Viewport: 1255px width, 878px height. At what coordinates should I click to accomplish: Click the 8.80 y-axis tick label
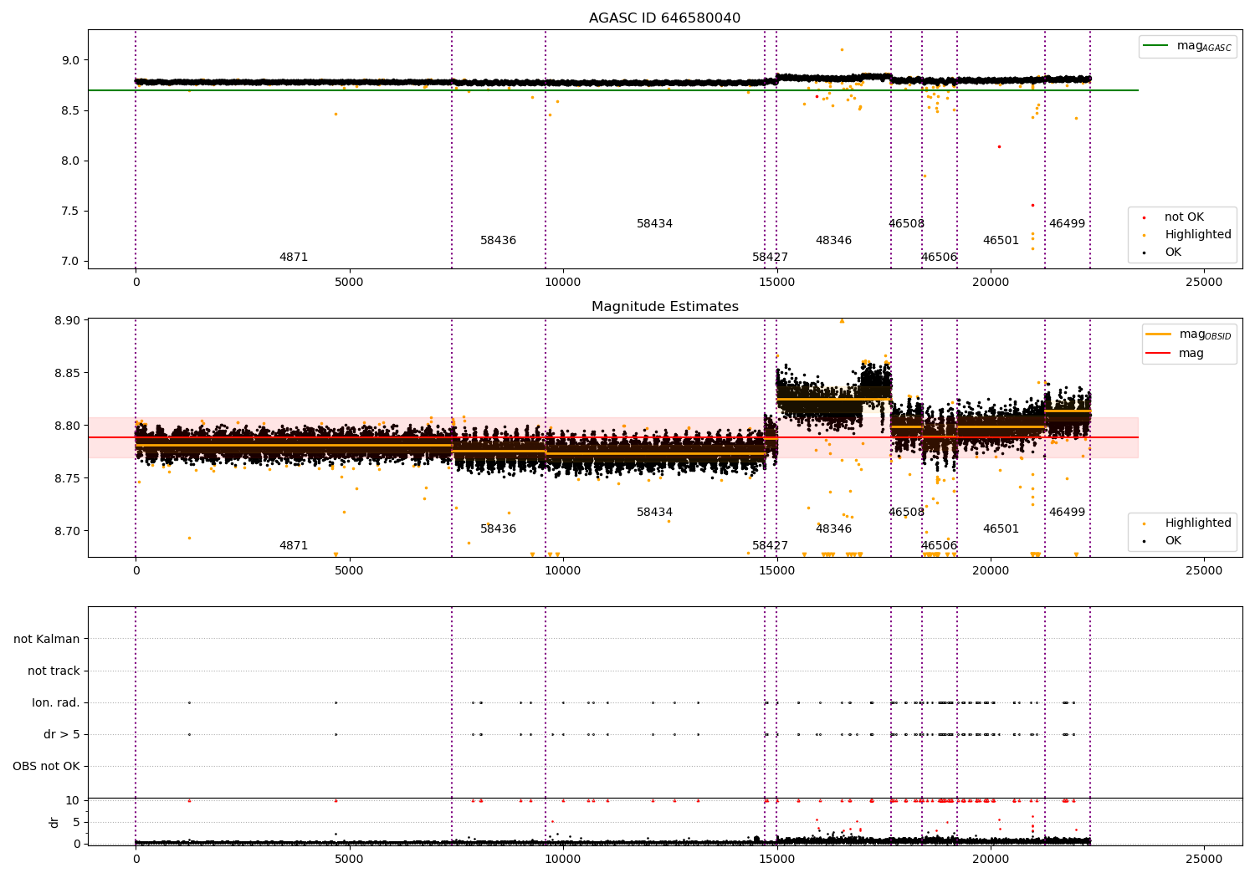point(67,426)
